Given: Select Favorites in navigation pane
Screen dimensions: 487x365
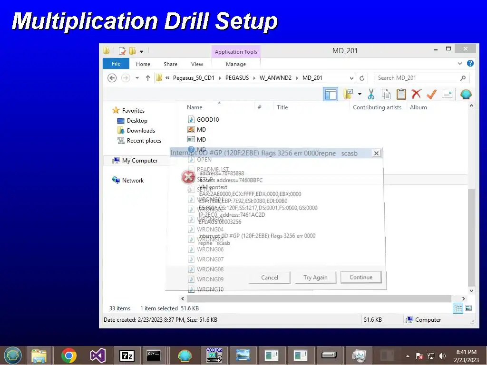Looking at the screenshot, I should tap(133, 110).
